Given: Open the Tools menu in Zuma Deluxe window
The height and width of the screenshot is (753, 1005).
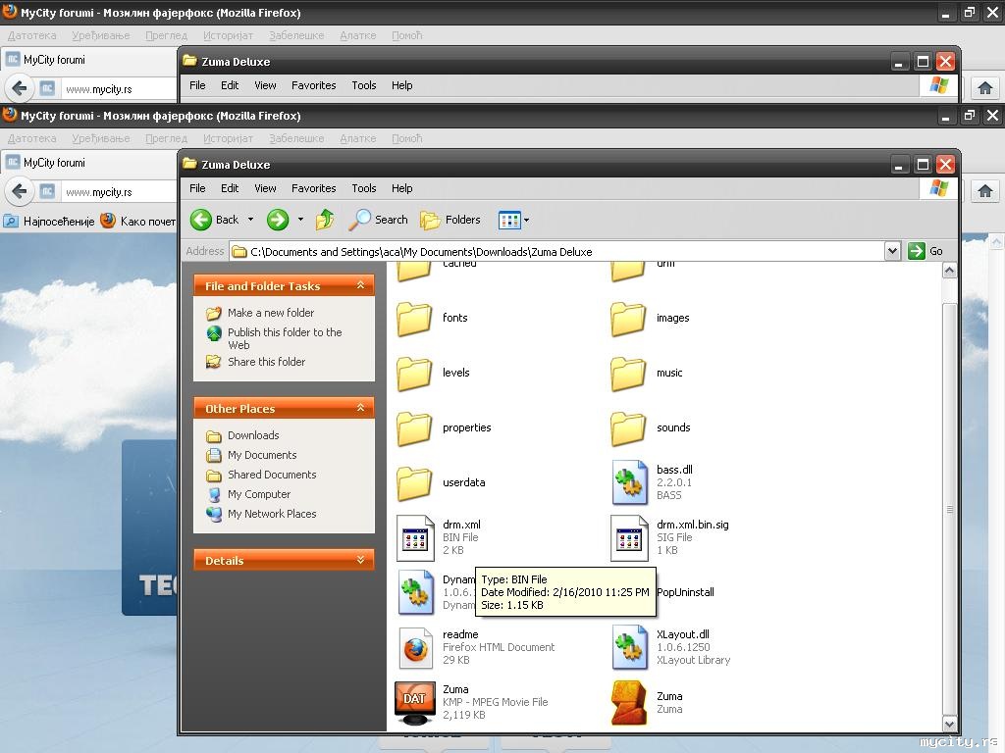Looking at the screenshot, I should click(x=363, y=188).
